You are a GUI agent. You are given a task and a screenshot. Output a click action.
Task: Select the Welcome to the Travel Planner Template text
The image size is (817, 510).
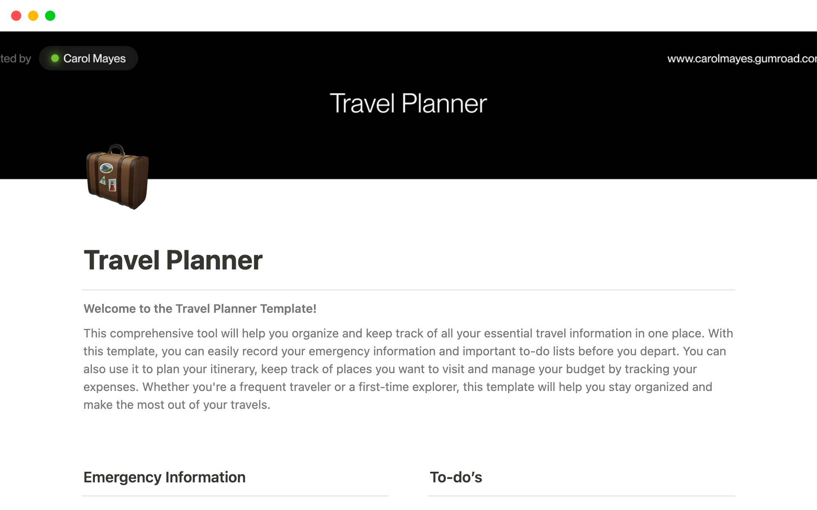(x=200, y=309)
